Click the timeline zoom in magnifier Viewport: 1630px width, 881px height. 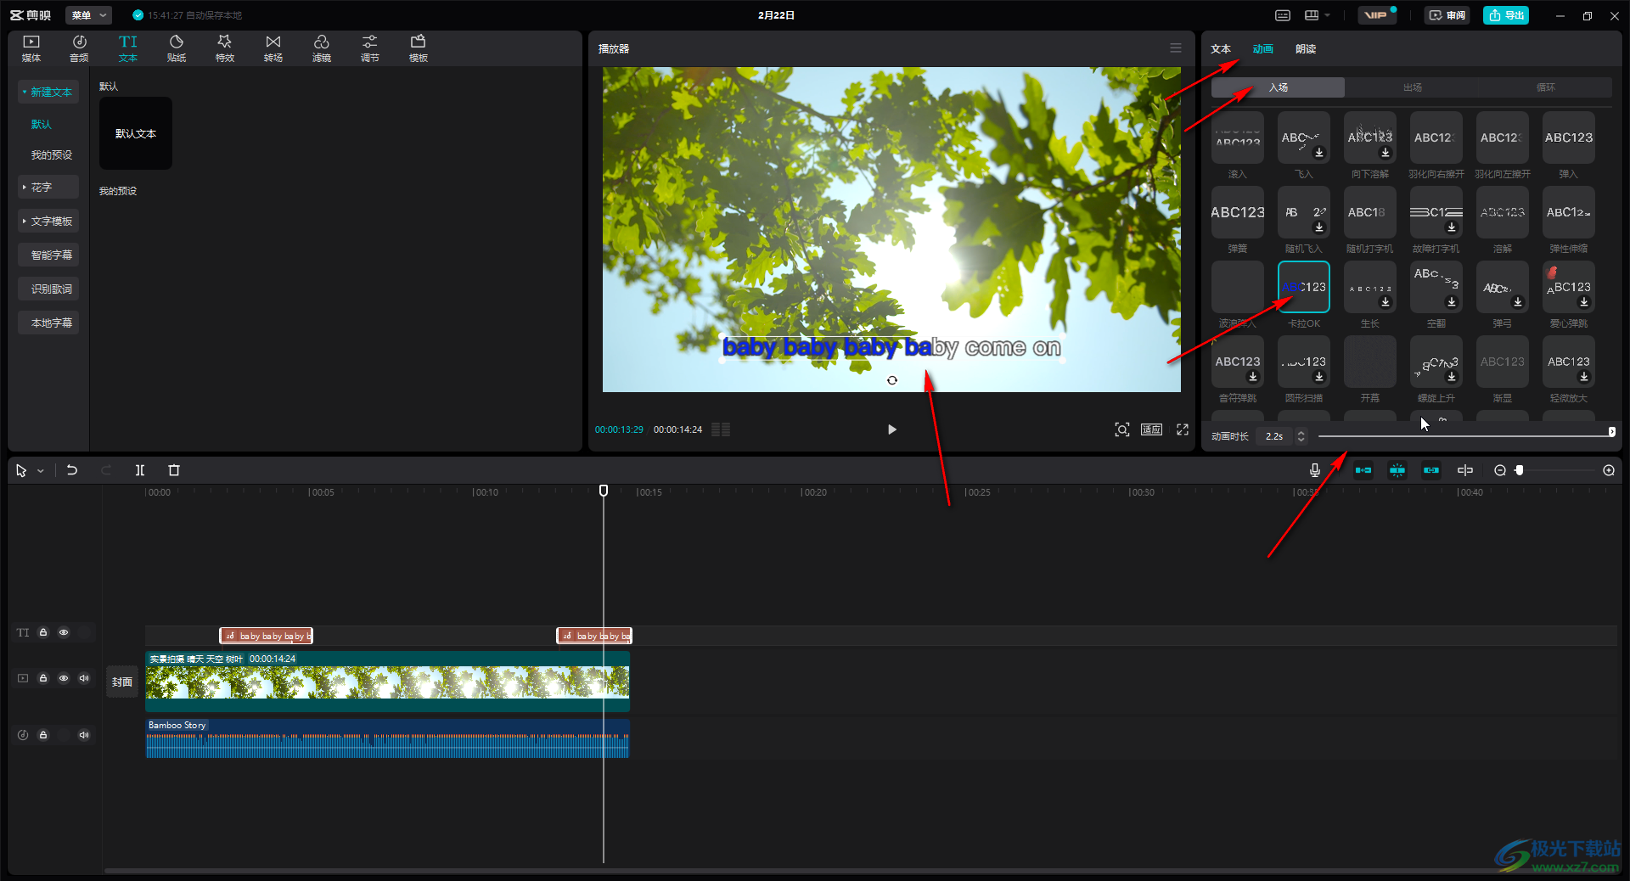(1609, 470)
